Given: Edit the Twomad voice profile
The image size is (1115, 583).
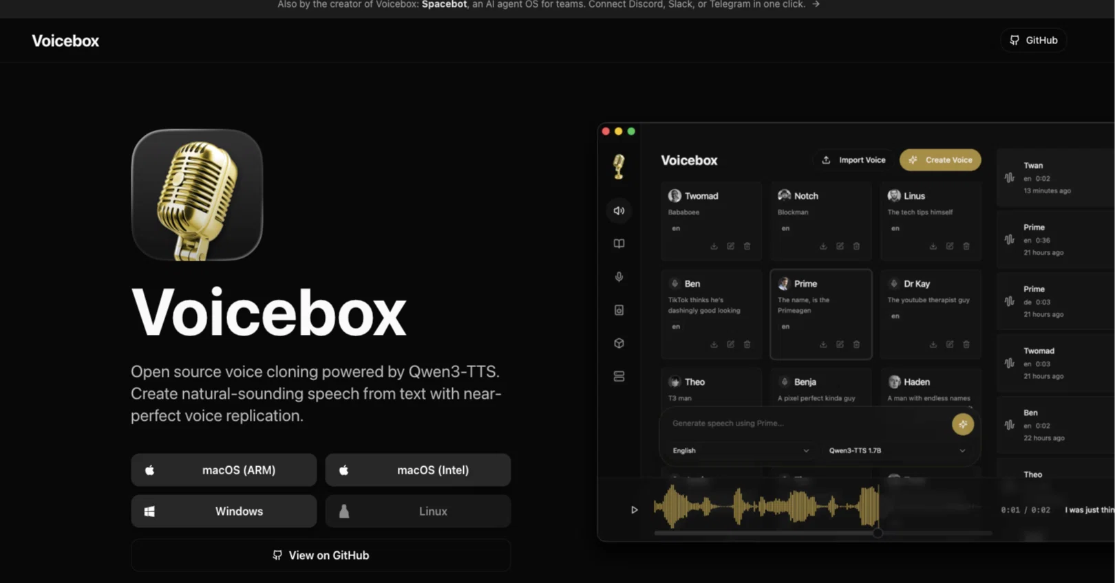Looking at the screenshot, I should click(x=730, y=246).
